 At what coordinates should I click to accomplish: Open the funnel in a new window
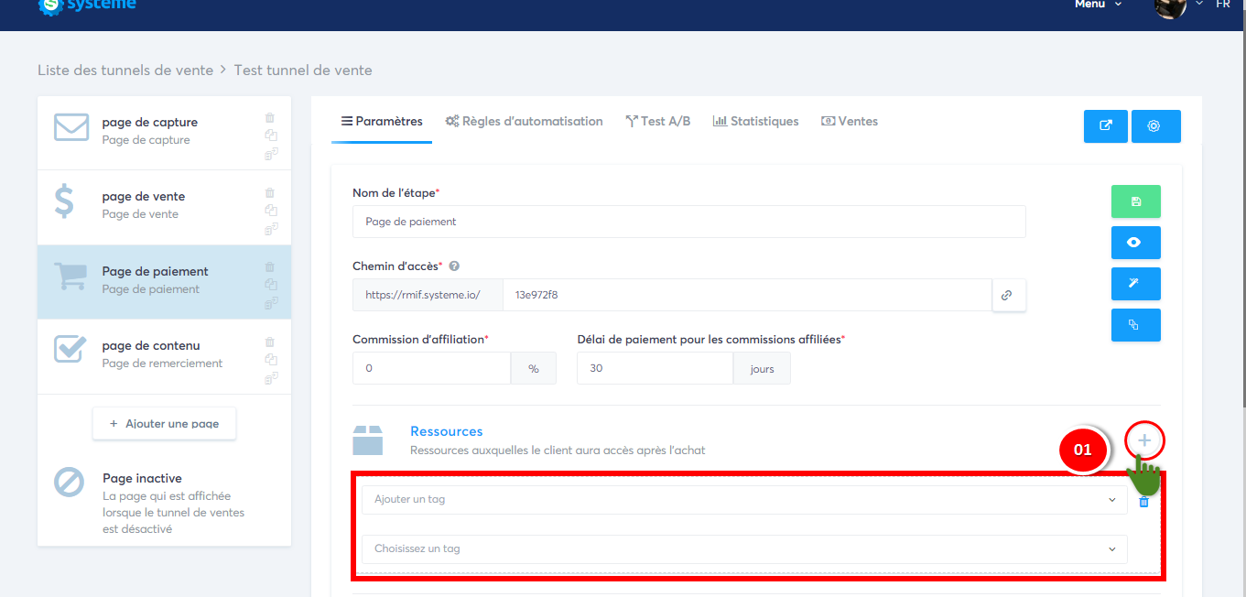pos(1105,126)
